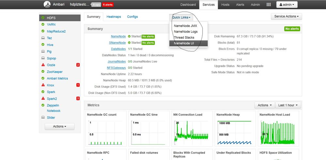
Task: Select ZooKeeper service in sidebar
Action: tap(55, 72)
